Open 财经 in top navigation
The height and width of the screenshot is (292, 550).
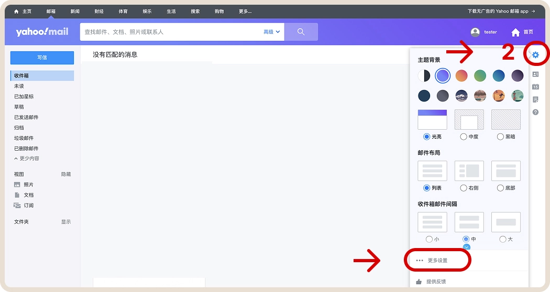click(x=99, y=11)
